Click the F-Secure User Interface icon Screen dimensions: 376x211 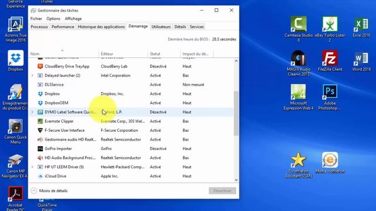(41, 130)
